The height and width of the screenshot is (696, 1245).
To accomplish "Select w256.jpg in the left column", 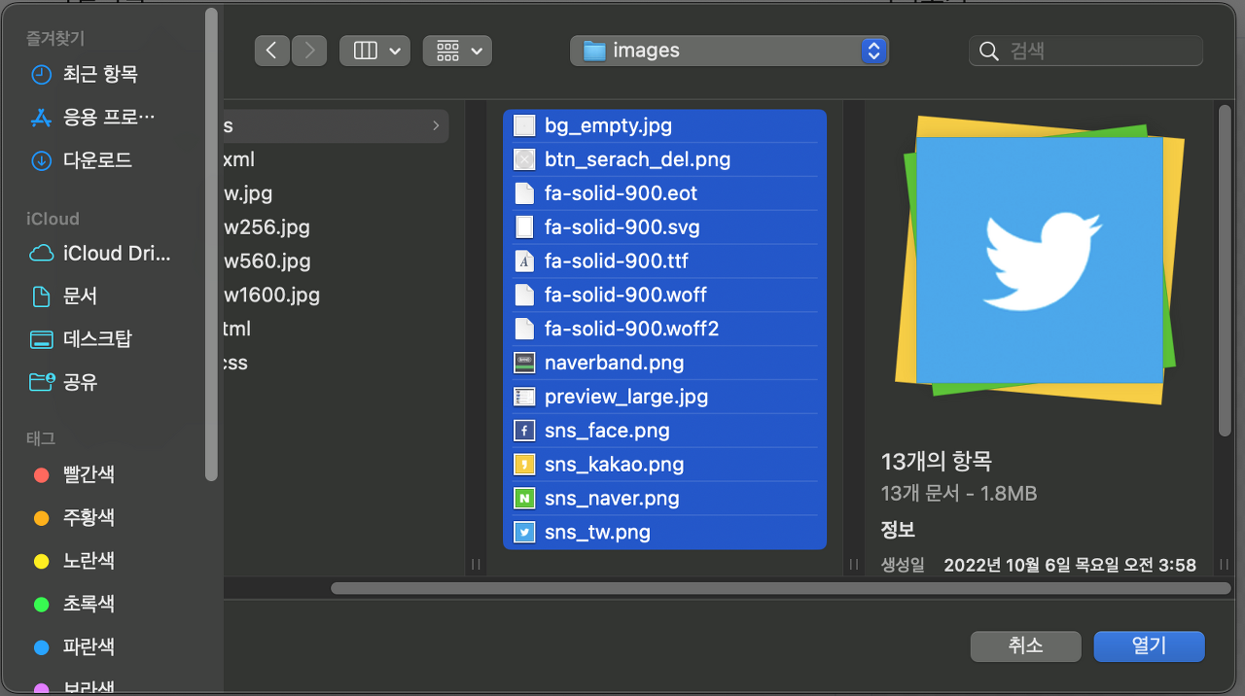I will tap(267, 227).
